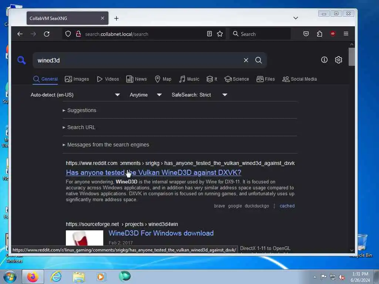Viewport: 379px width, 284px height.
Task: Switch to the Social Media category
Action: 299,79
